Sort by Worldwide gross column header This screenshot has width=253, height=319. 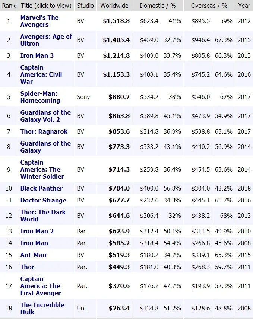click(114, 6)
